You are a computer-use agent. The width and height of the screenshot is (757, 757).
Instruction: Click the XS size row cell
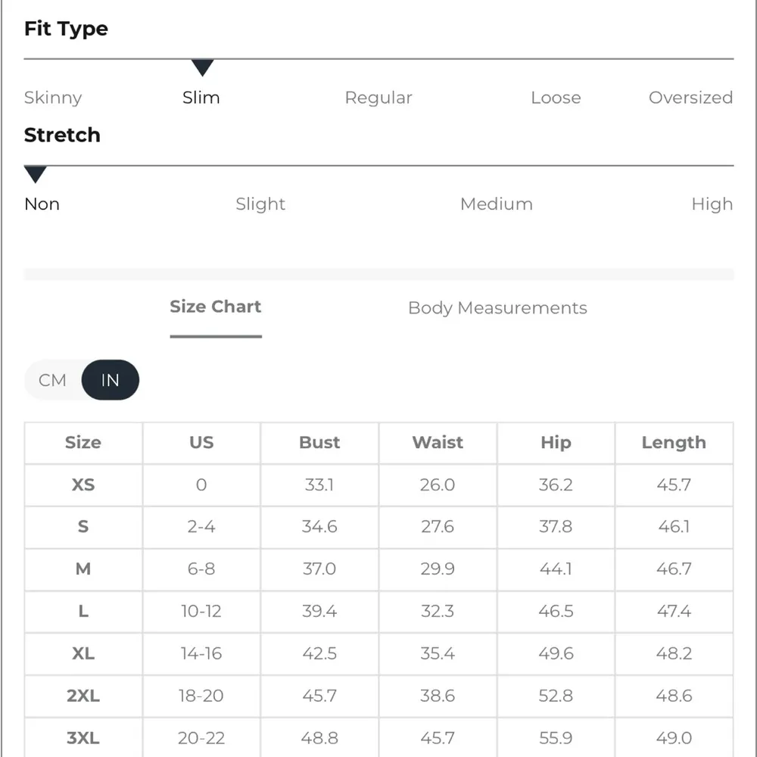tap(83, 485)
